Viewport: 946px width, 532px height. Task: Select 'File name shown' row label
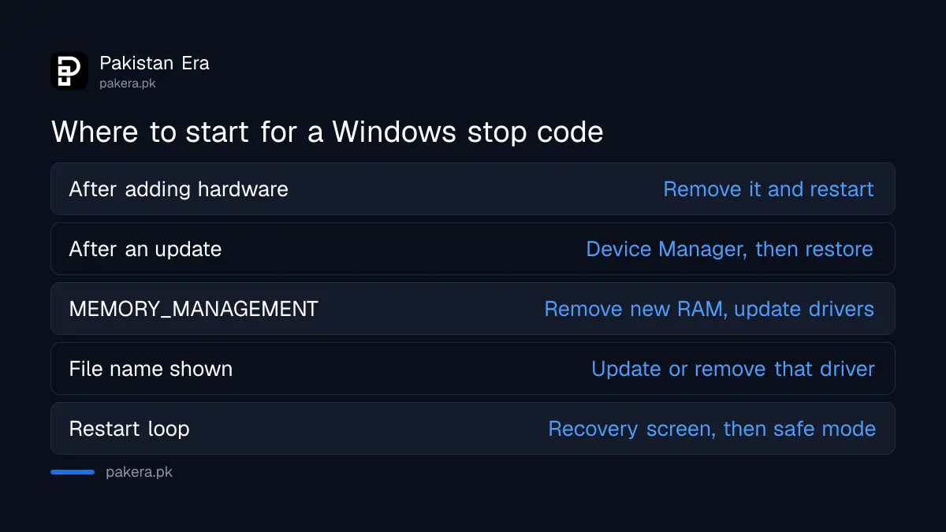pos(151,369)
